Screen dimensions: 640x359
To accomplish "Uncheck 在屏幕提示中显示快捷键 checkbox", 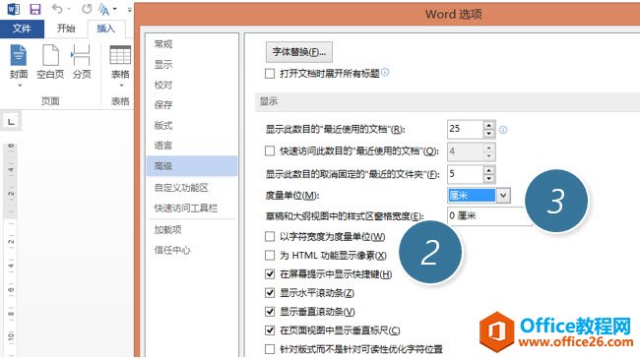I will click(270, 274).
